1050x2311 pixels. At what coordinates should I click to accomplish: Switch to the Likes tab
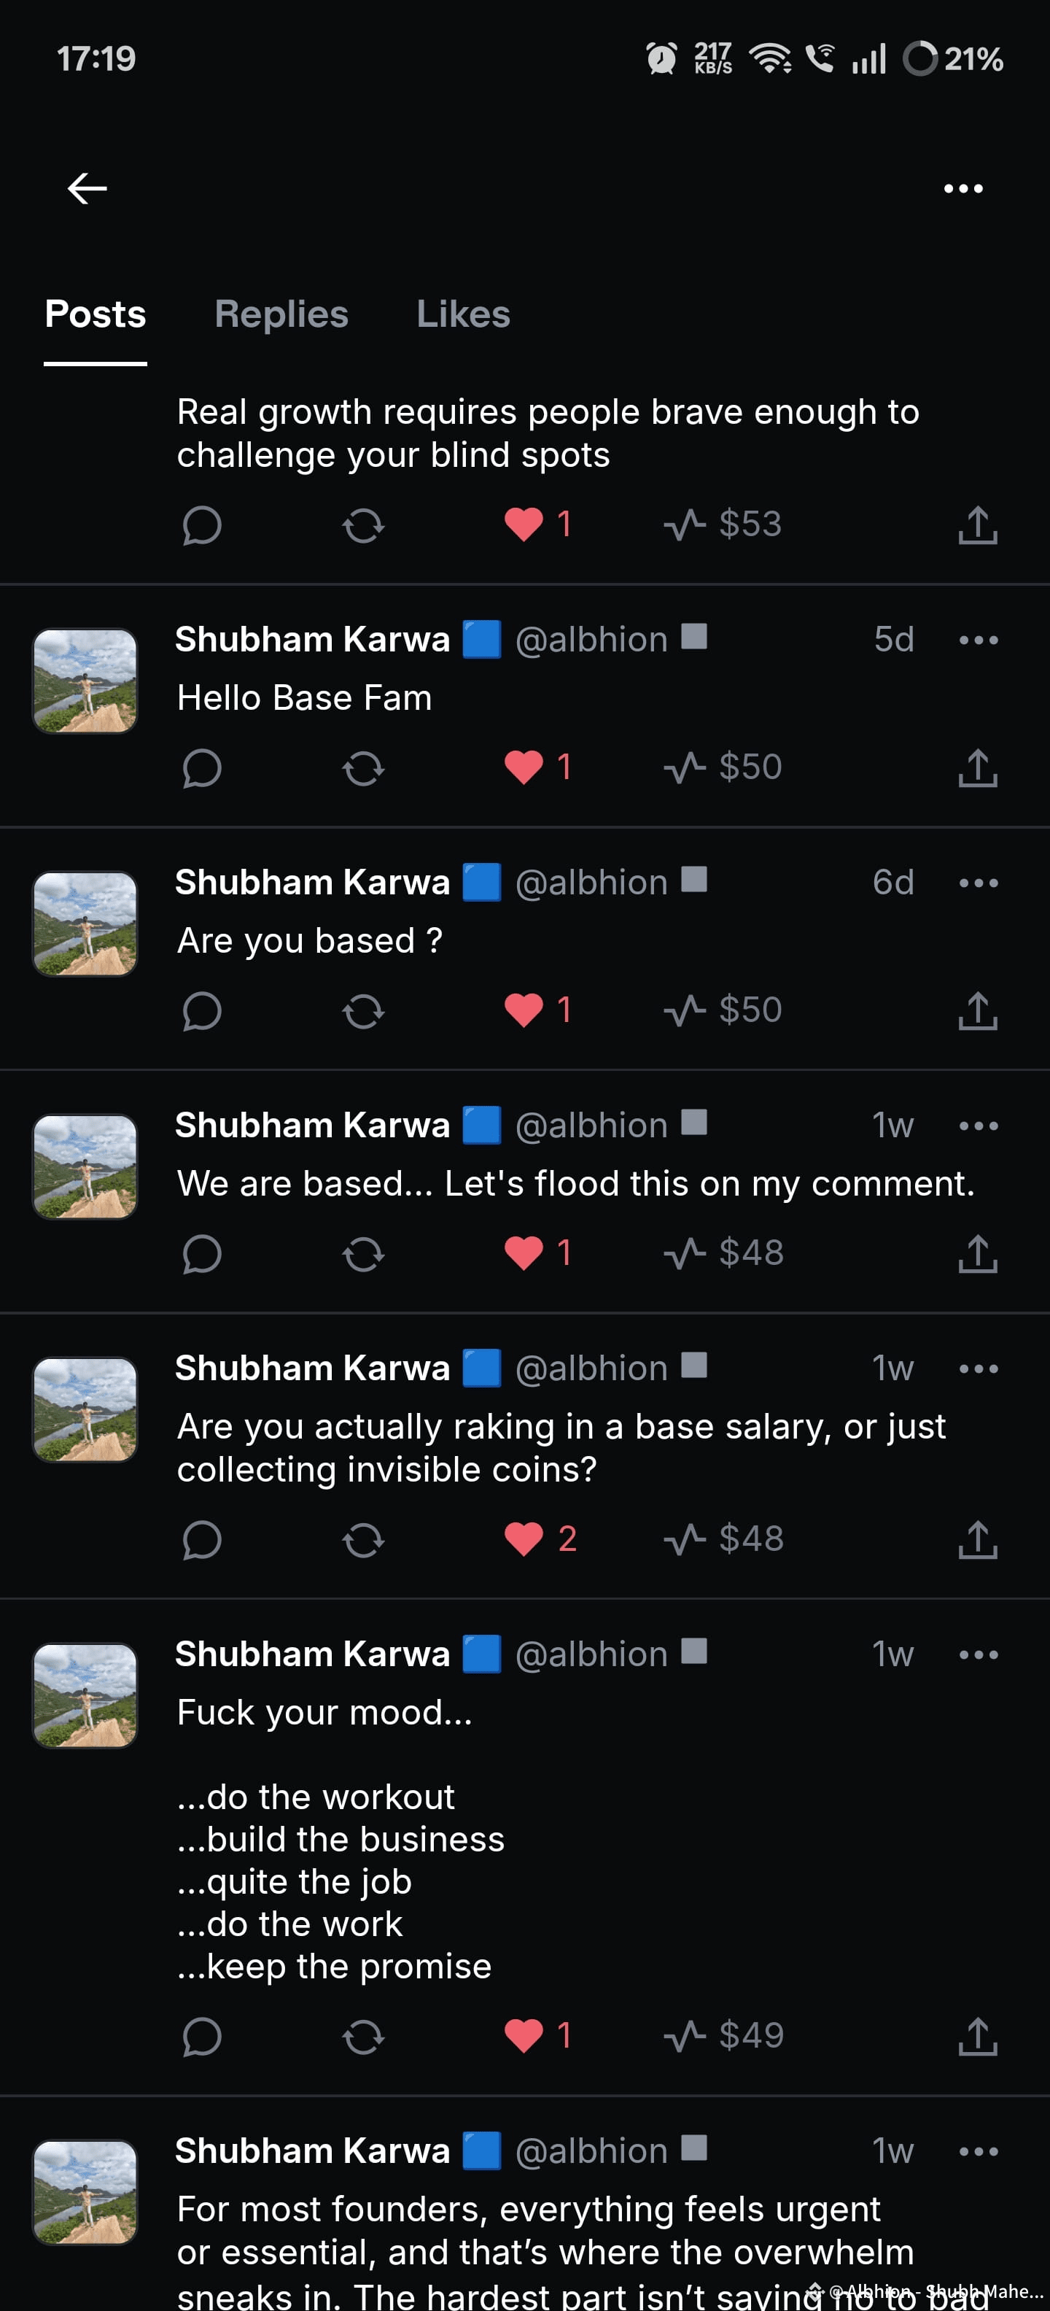[x=463, y=314]
